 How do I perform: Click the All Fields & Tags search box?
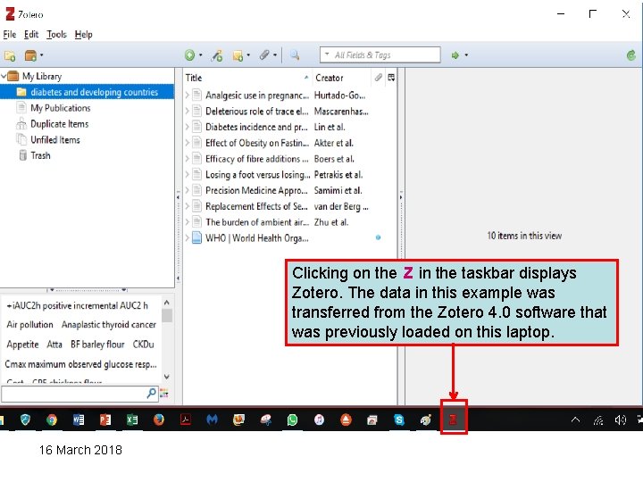(380, 55)
